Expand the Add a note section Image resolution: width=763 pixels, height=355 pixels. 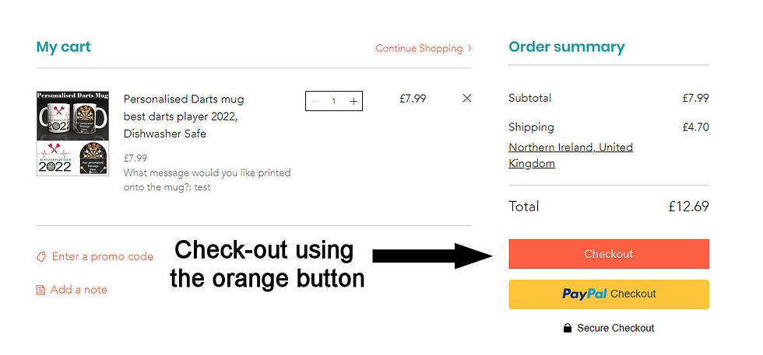pos(79,290)
